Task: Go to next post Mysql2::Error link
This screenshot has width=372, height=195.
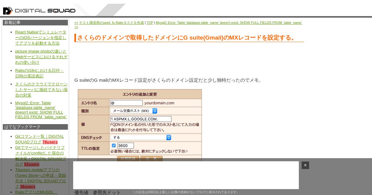Action: pos(229,23)
